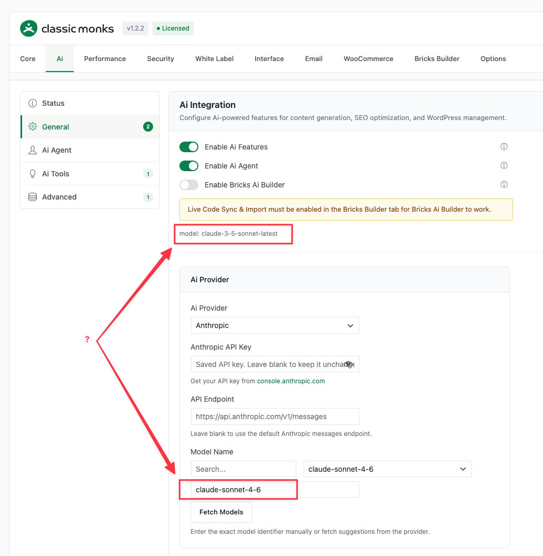Switch to the Interface tab
The height and width of the screenshot is (556, 543).
(x=269, y=58)
